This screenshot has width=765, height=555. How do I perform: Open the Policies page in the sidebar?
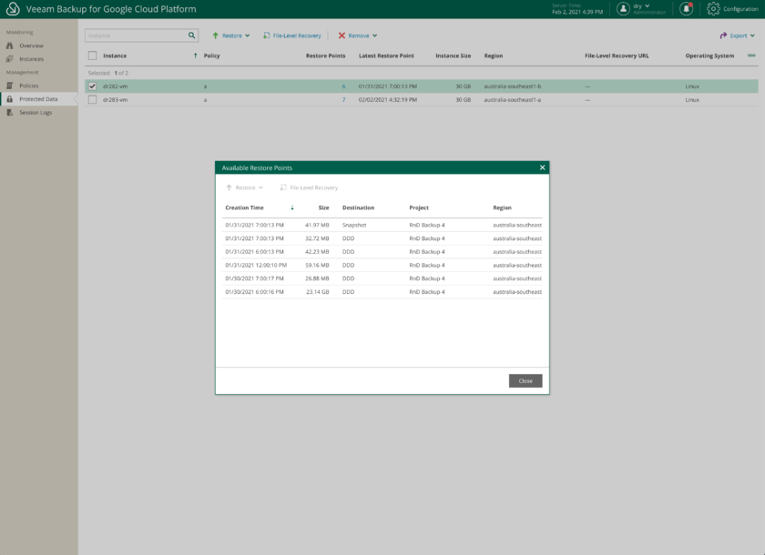pos(29,86)
